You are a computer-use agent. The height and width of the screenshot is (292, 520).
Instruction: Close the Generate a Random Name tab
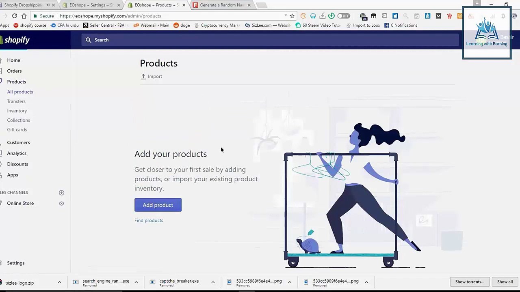coord(249,5)
